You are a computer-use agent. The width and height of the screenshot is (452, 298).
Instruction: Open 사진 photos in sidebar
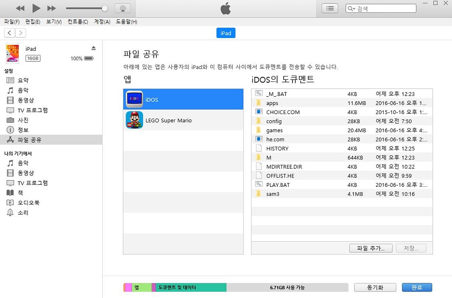pyautogui.click(x=51, y=120)
